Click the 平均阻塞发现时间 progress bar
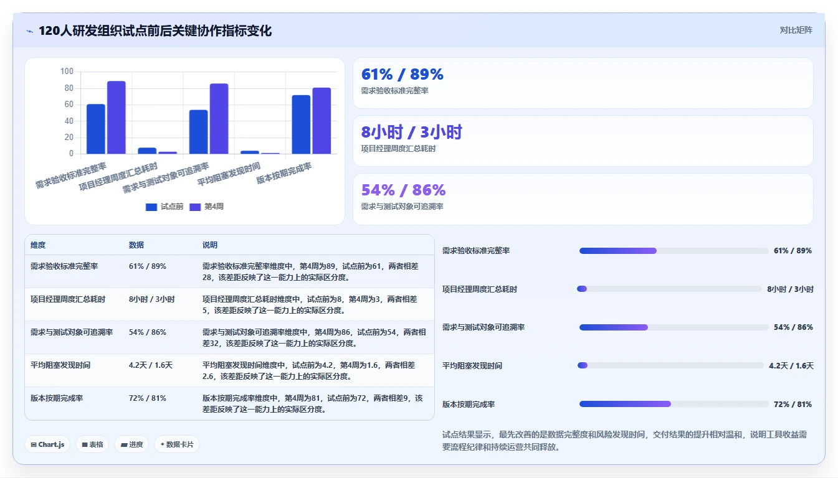The image size is (838, 478). click(x=670, y=365)
